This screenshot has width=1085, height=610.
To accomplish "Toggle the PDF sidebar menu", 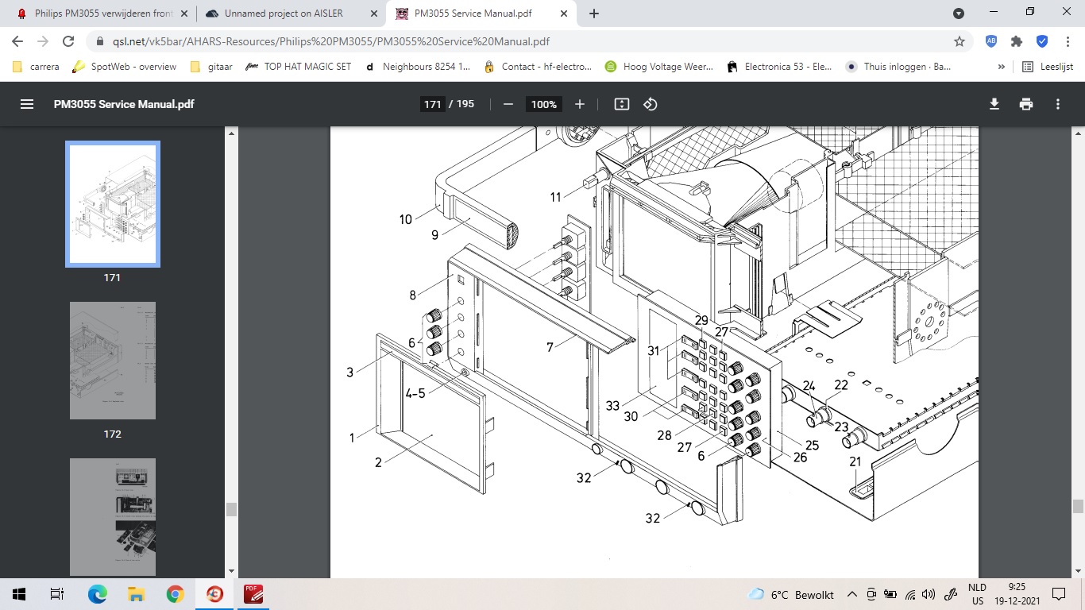I will (27, 104).
